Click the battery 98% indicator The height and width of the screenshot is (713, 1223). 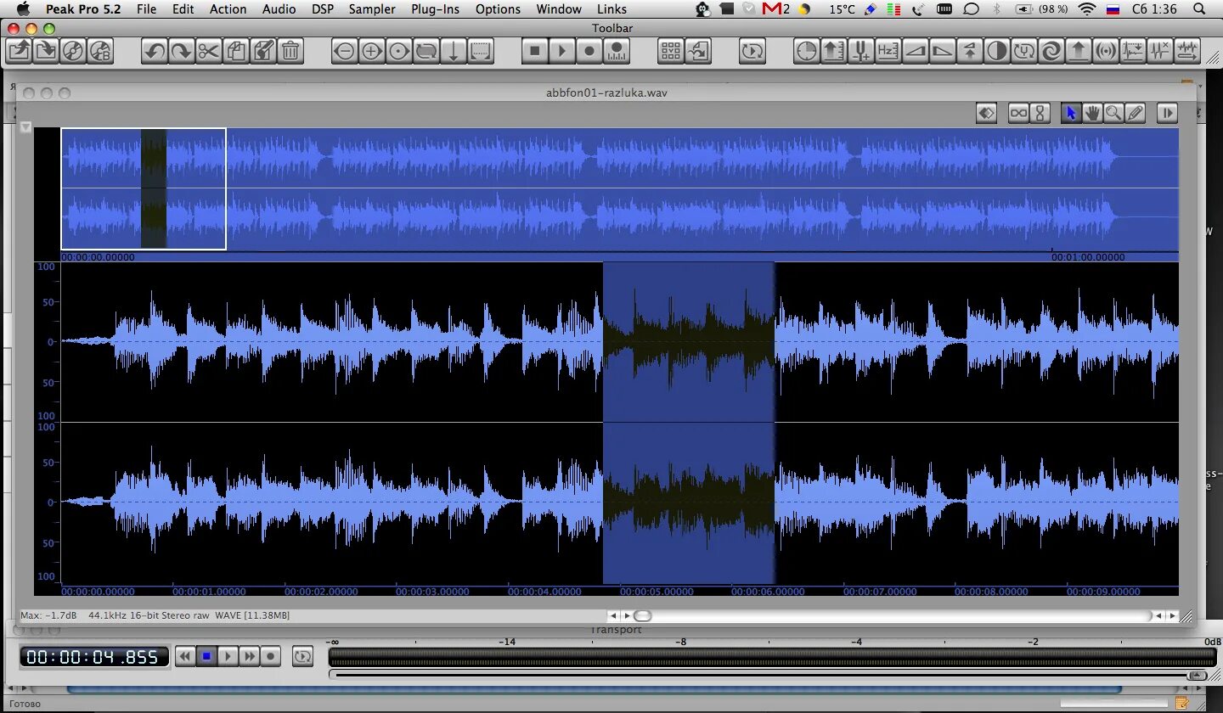coord(1042,9)
